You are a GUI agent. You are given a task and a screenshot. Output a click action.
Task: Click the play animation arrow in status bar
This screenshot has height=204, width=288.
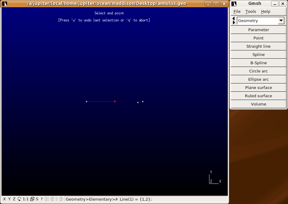click(x=57, y=199)
